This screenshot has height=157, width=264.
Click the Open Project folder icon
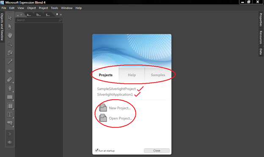[103, 118]
